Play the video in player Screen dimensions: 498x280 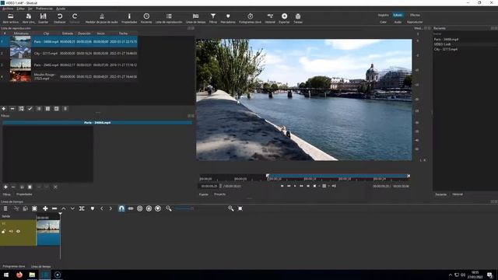click(x=295, y=186)
